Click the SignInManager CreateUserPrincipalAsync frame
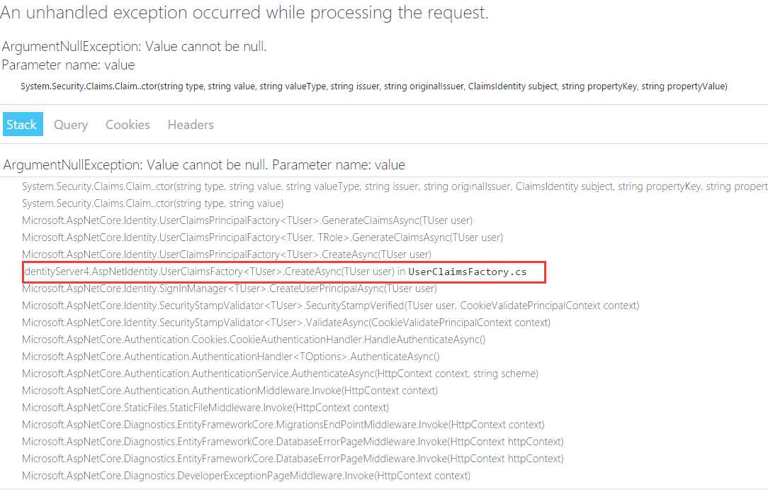Screen dimensions: 768x492 230,289
